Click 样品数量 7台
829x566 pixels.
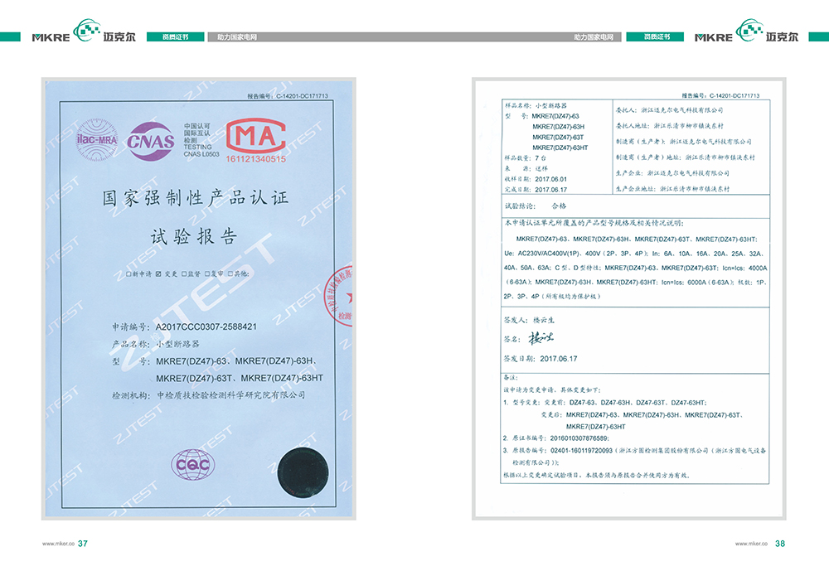click(526, 158)
